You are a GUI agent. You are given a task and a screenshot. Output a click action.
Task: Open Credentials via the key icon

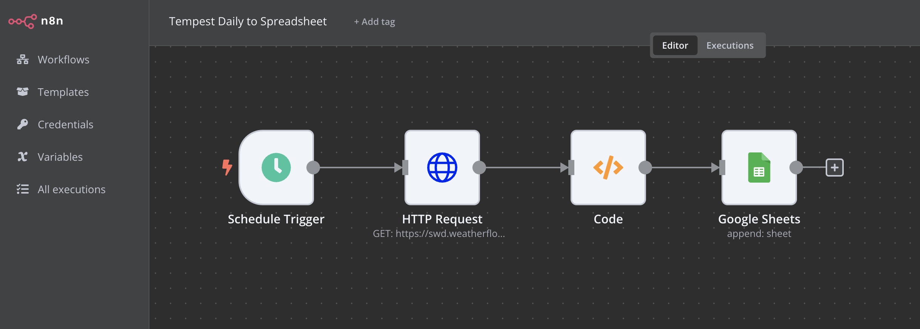click(x=23, y=124)
